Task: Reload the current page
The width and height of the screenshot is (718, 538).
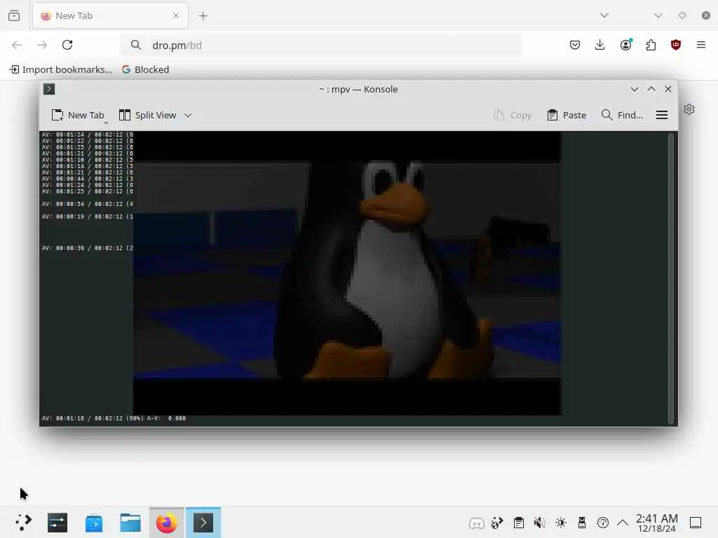Action: (67, 45)
